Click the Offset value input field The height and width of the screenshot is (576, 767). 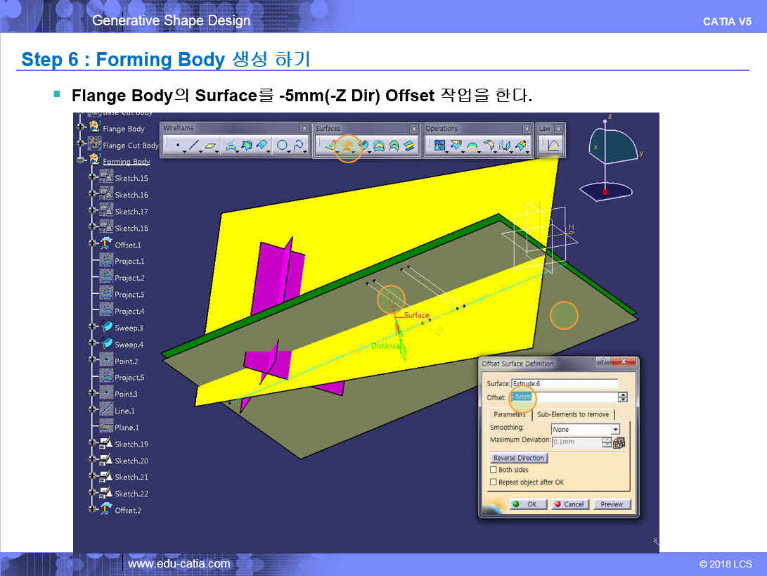564,397
